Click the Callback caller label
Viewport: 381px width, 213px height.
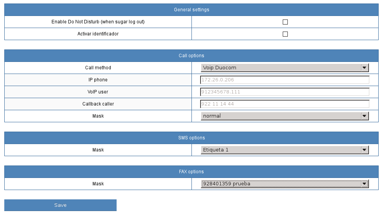98,104
